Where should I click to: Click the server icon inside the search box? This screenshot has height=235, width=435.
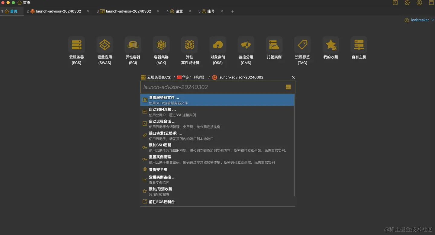[x=288, y=87]
